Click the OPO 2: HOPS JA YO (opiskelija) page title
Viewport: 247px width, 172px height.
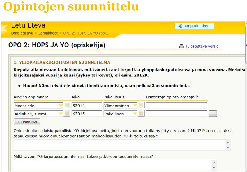point(57,45)
